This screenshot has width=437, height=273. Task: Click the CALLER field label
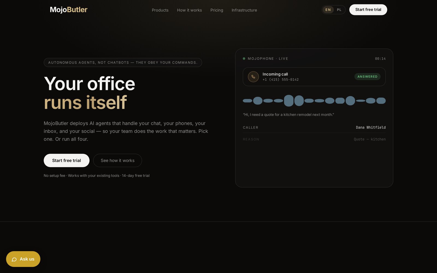(250, 127)
